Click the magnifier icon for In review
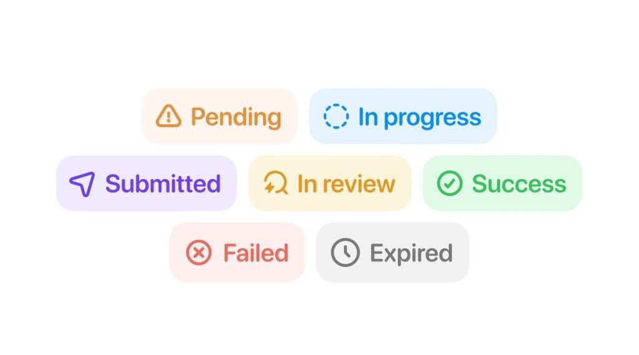The width and height of the screenshot is (639, 355). [275, 183]
